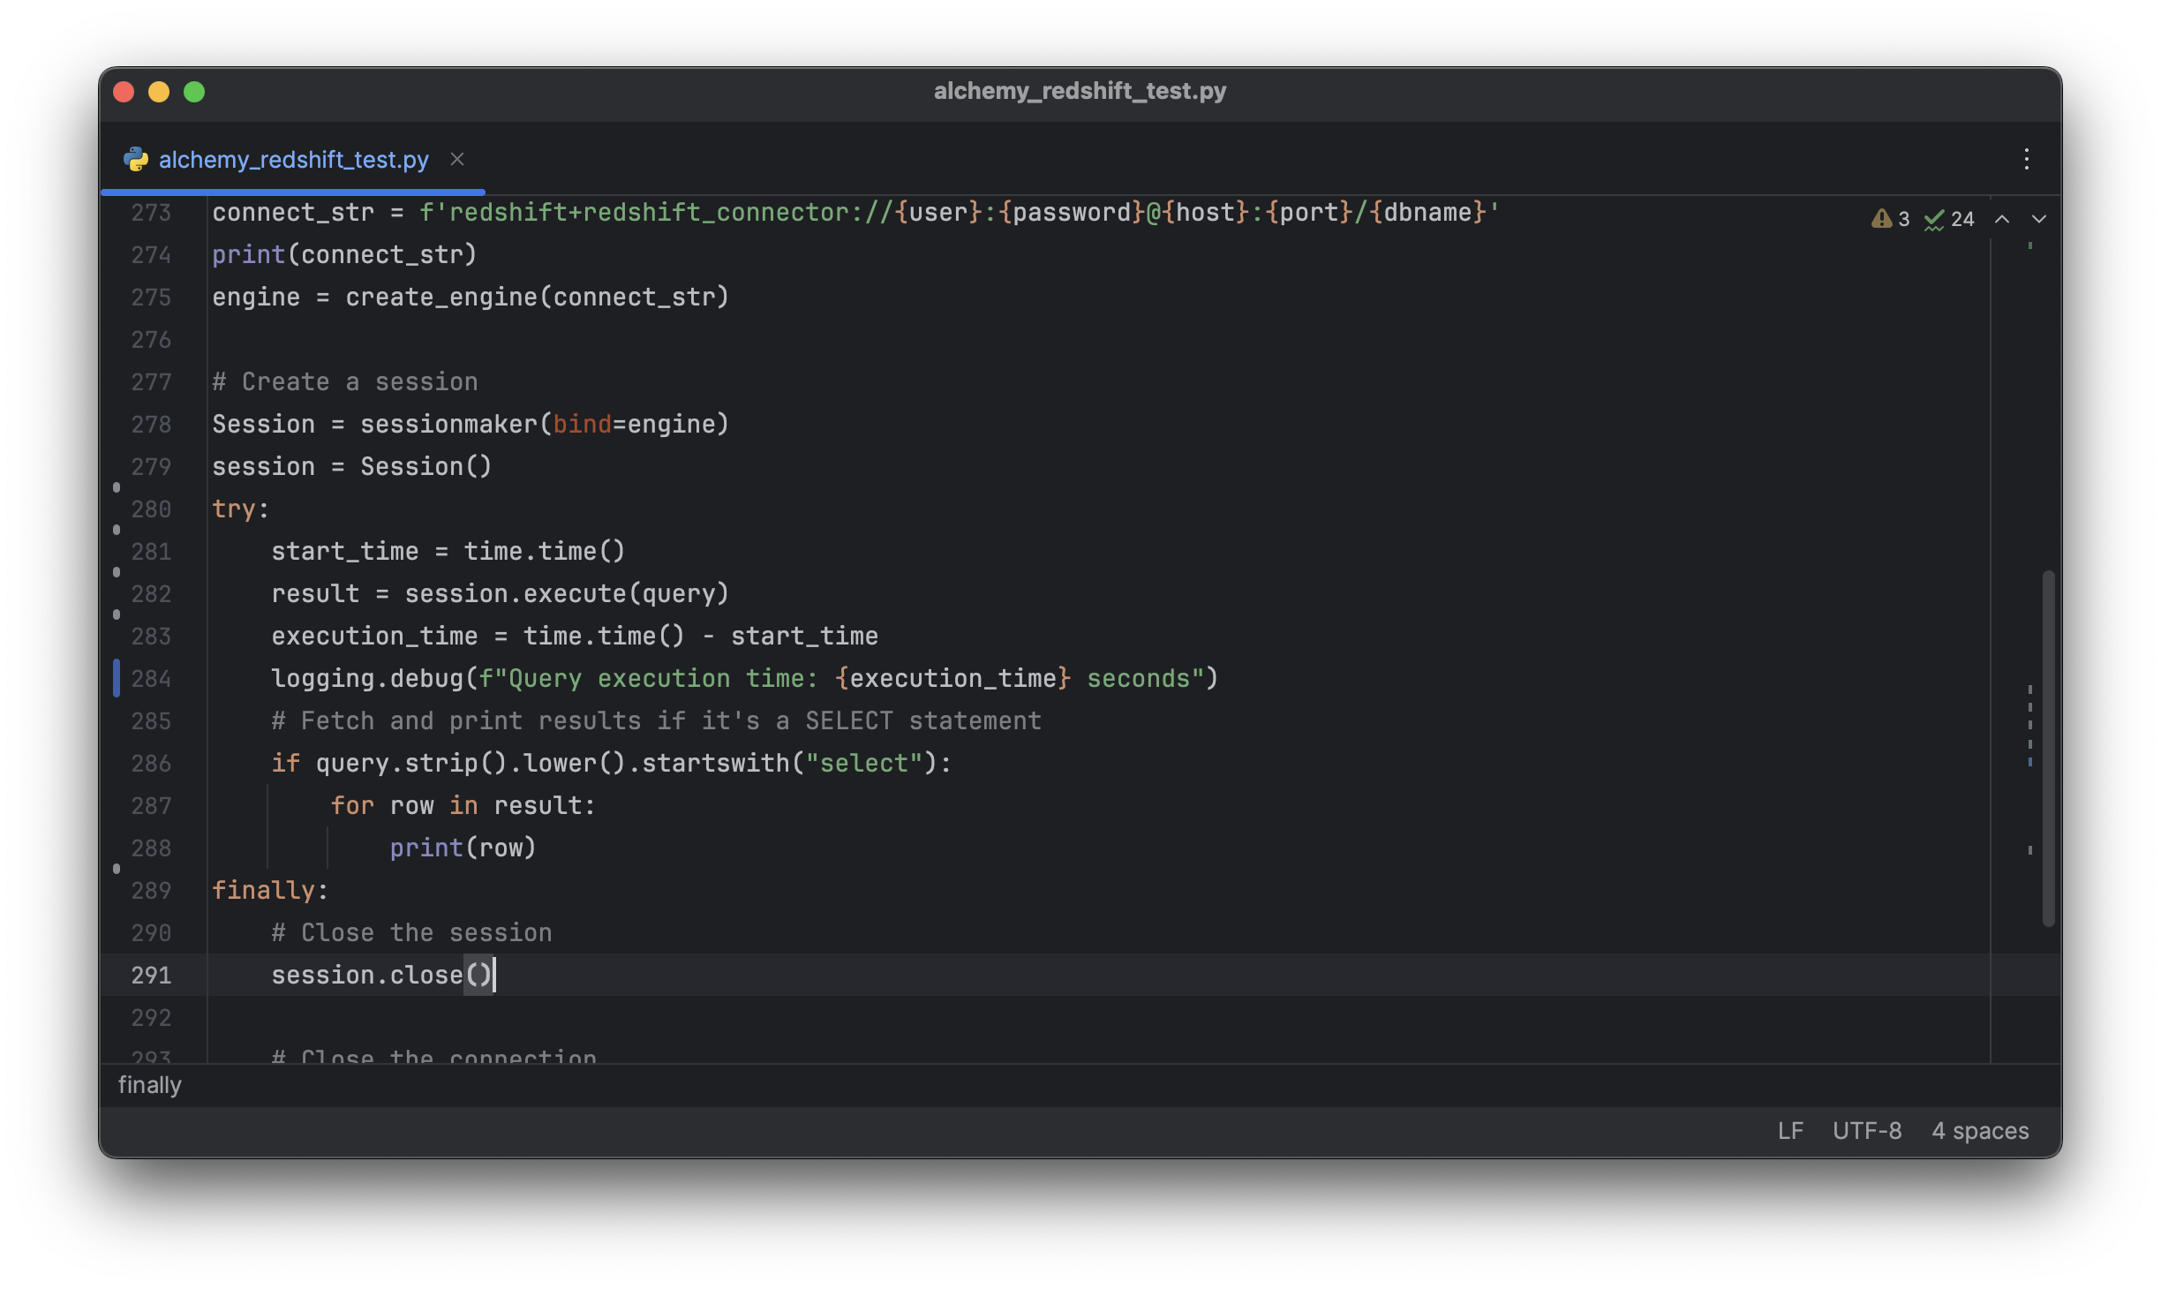
Task: Click the # Create a session comment
Action: (344, 382)
